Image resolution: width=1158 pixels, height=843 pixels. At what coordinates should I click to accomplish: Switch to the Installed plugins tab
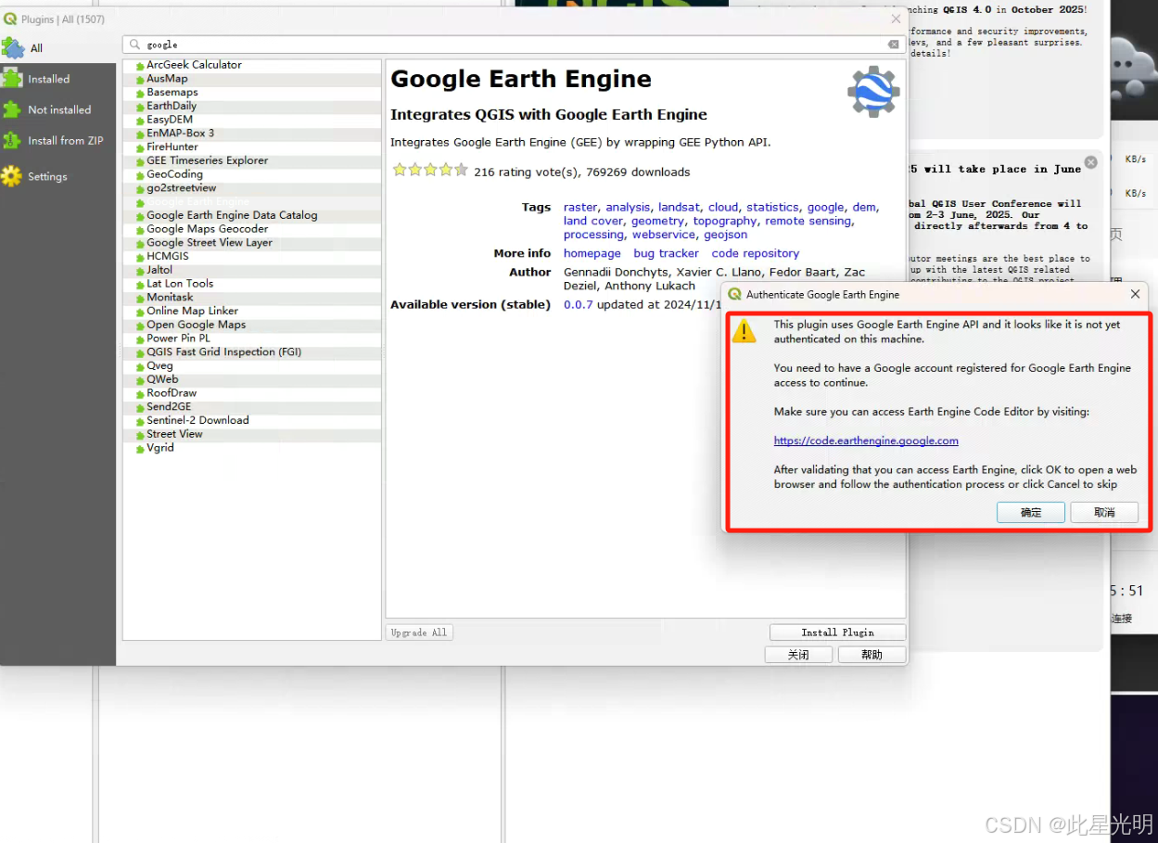(57, 79)
